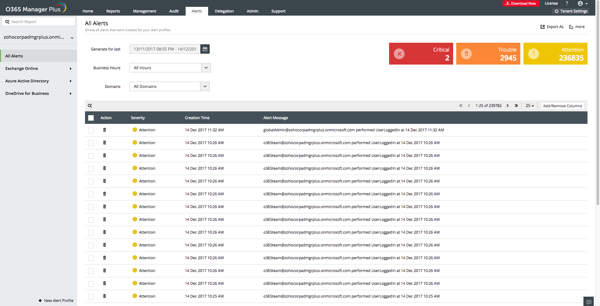
Task: Expand the Exchange Online sidebar section
Action: [38, 68]
